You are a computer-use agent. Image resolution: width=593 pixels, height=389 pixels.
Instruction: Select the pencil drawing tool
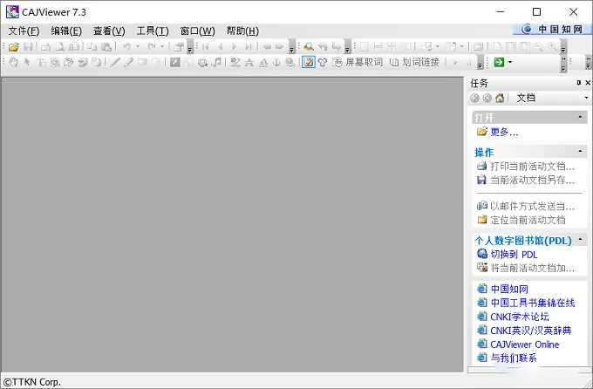[128, 62]
